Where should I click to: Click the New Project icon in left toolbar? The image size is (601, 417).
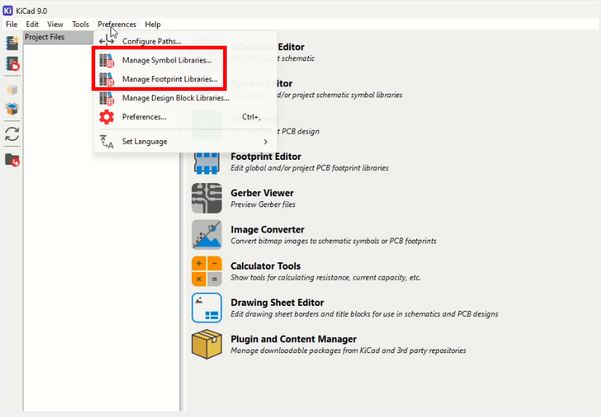coord(12,44)
